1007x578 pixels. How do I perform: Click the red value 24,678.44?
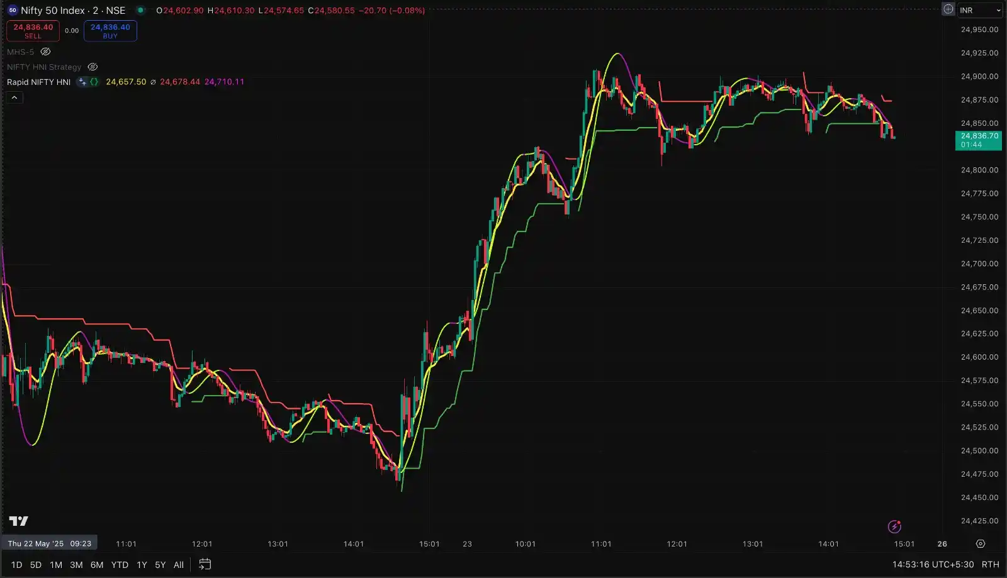pos(180,82)
